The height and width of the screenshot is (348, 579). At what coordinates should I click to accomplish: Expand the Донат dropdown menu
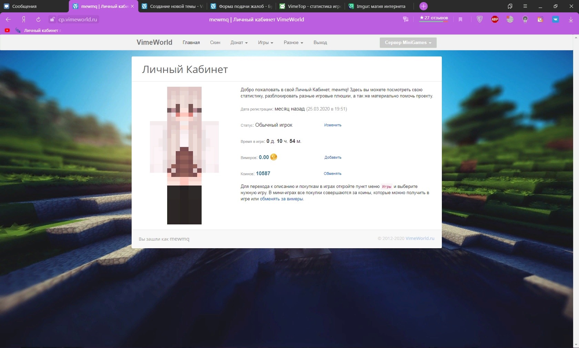[x=239, y=43]
